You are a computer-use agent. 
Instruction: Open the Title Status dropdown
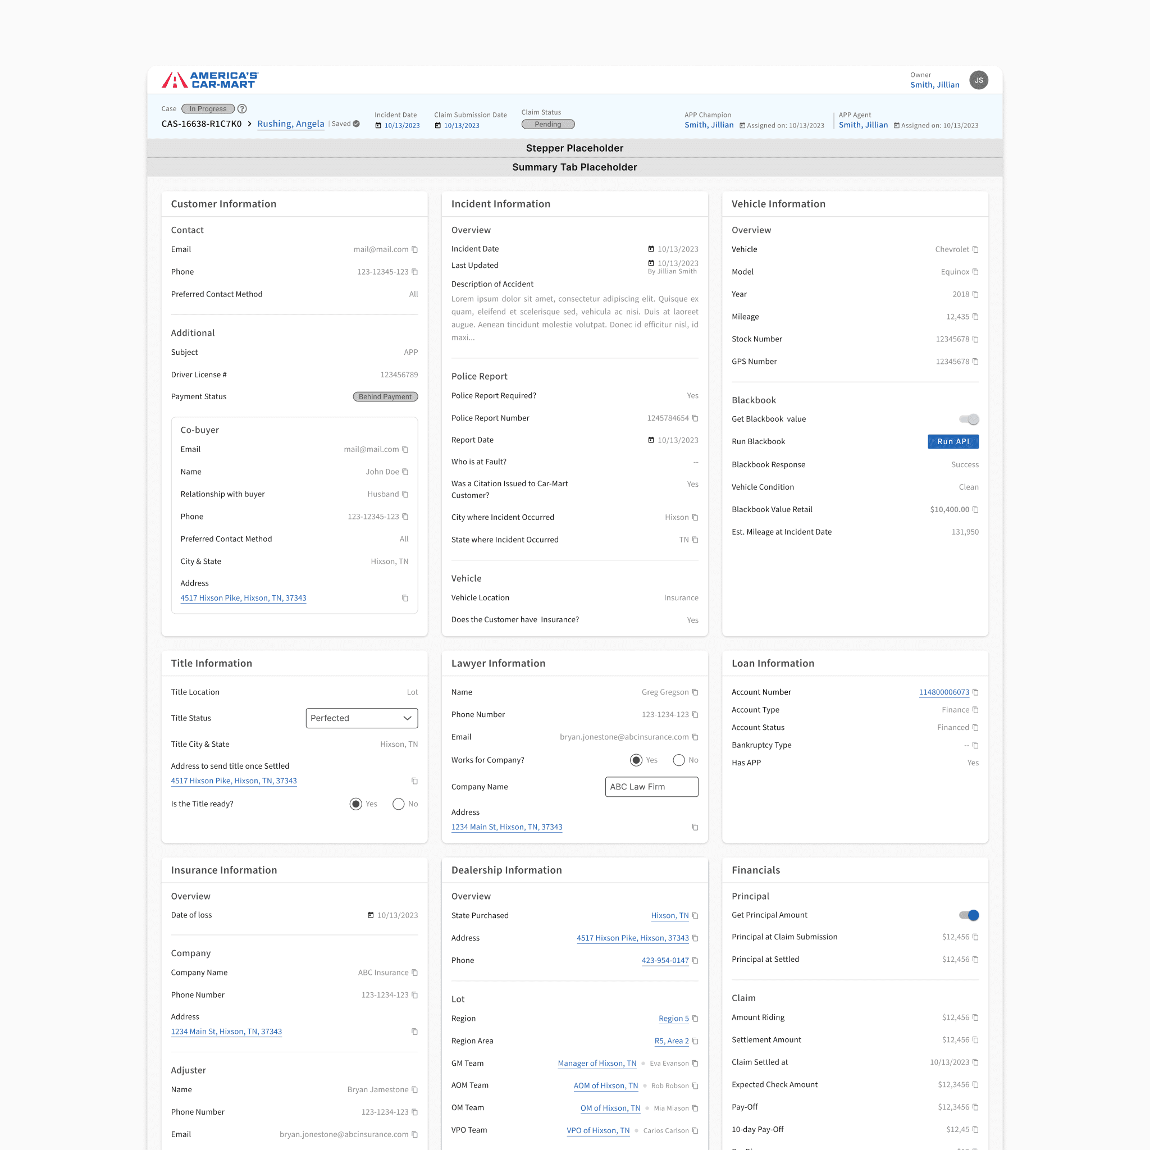point(361,718)
